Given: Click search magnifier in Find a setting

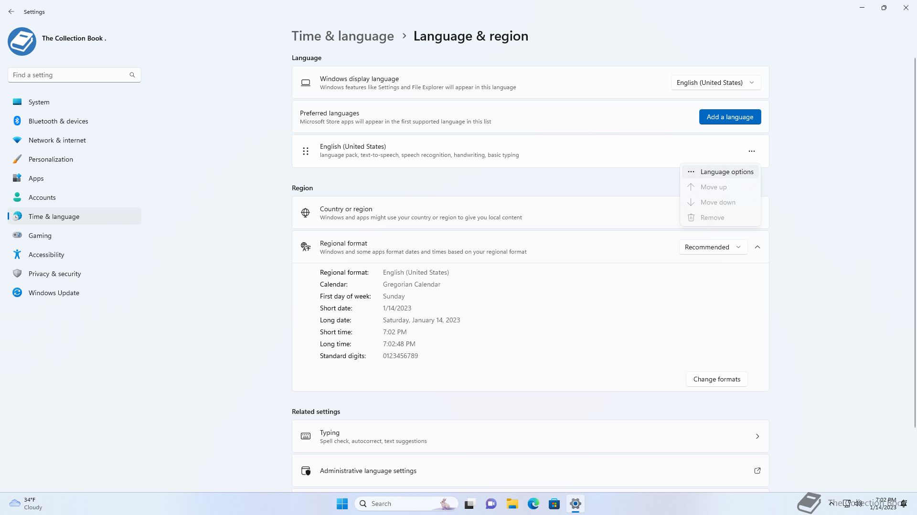Looking at the screenshot, I should coord(132,75).
